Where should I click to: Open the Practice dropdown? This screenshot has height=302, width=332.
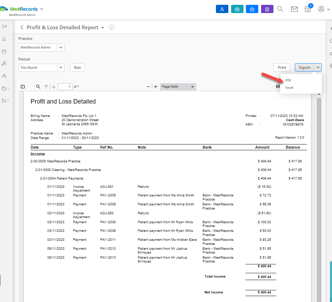[41, 47]
